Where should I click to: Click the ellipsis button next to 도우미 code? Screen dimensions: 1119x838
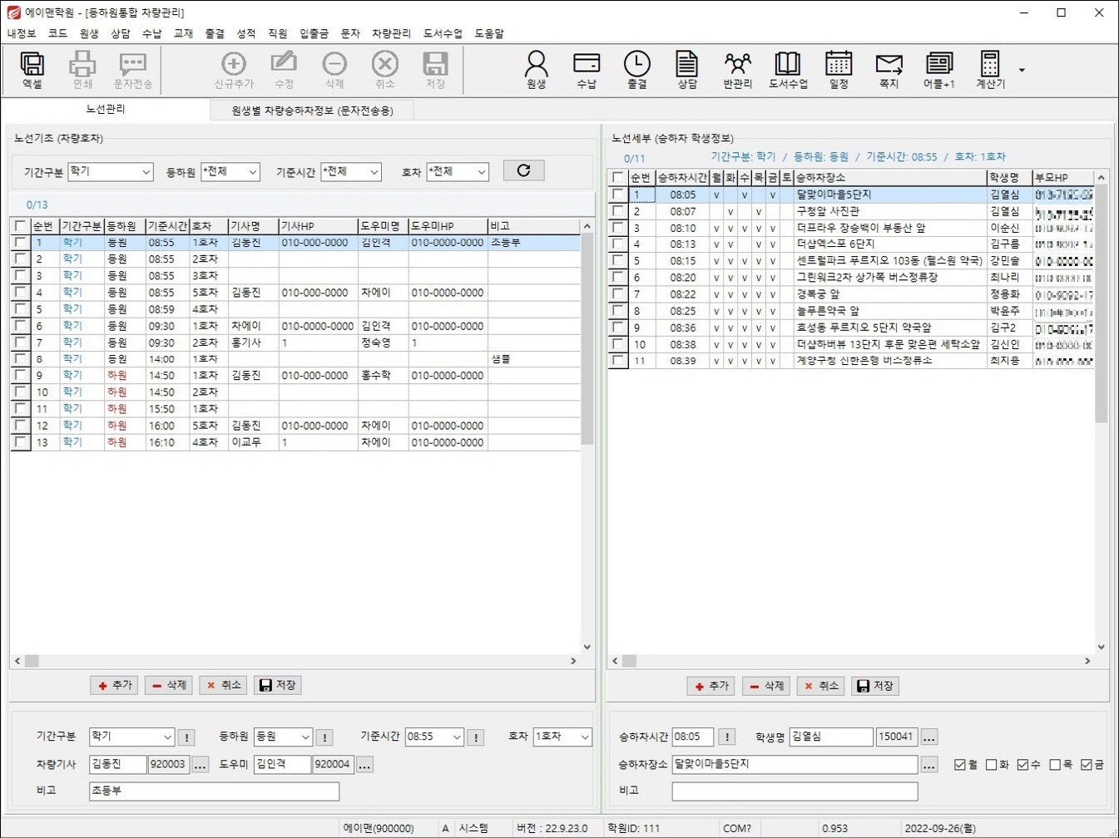364,765
